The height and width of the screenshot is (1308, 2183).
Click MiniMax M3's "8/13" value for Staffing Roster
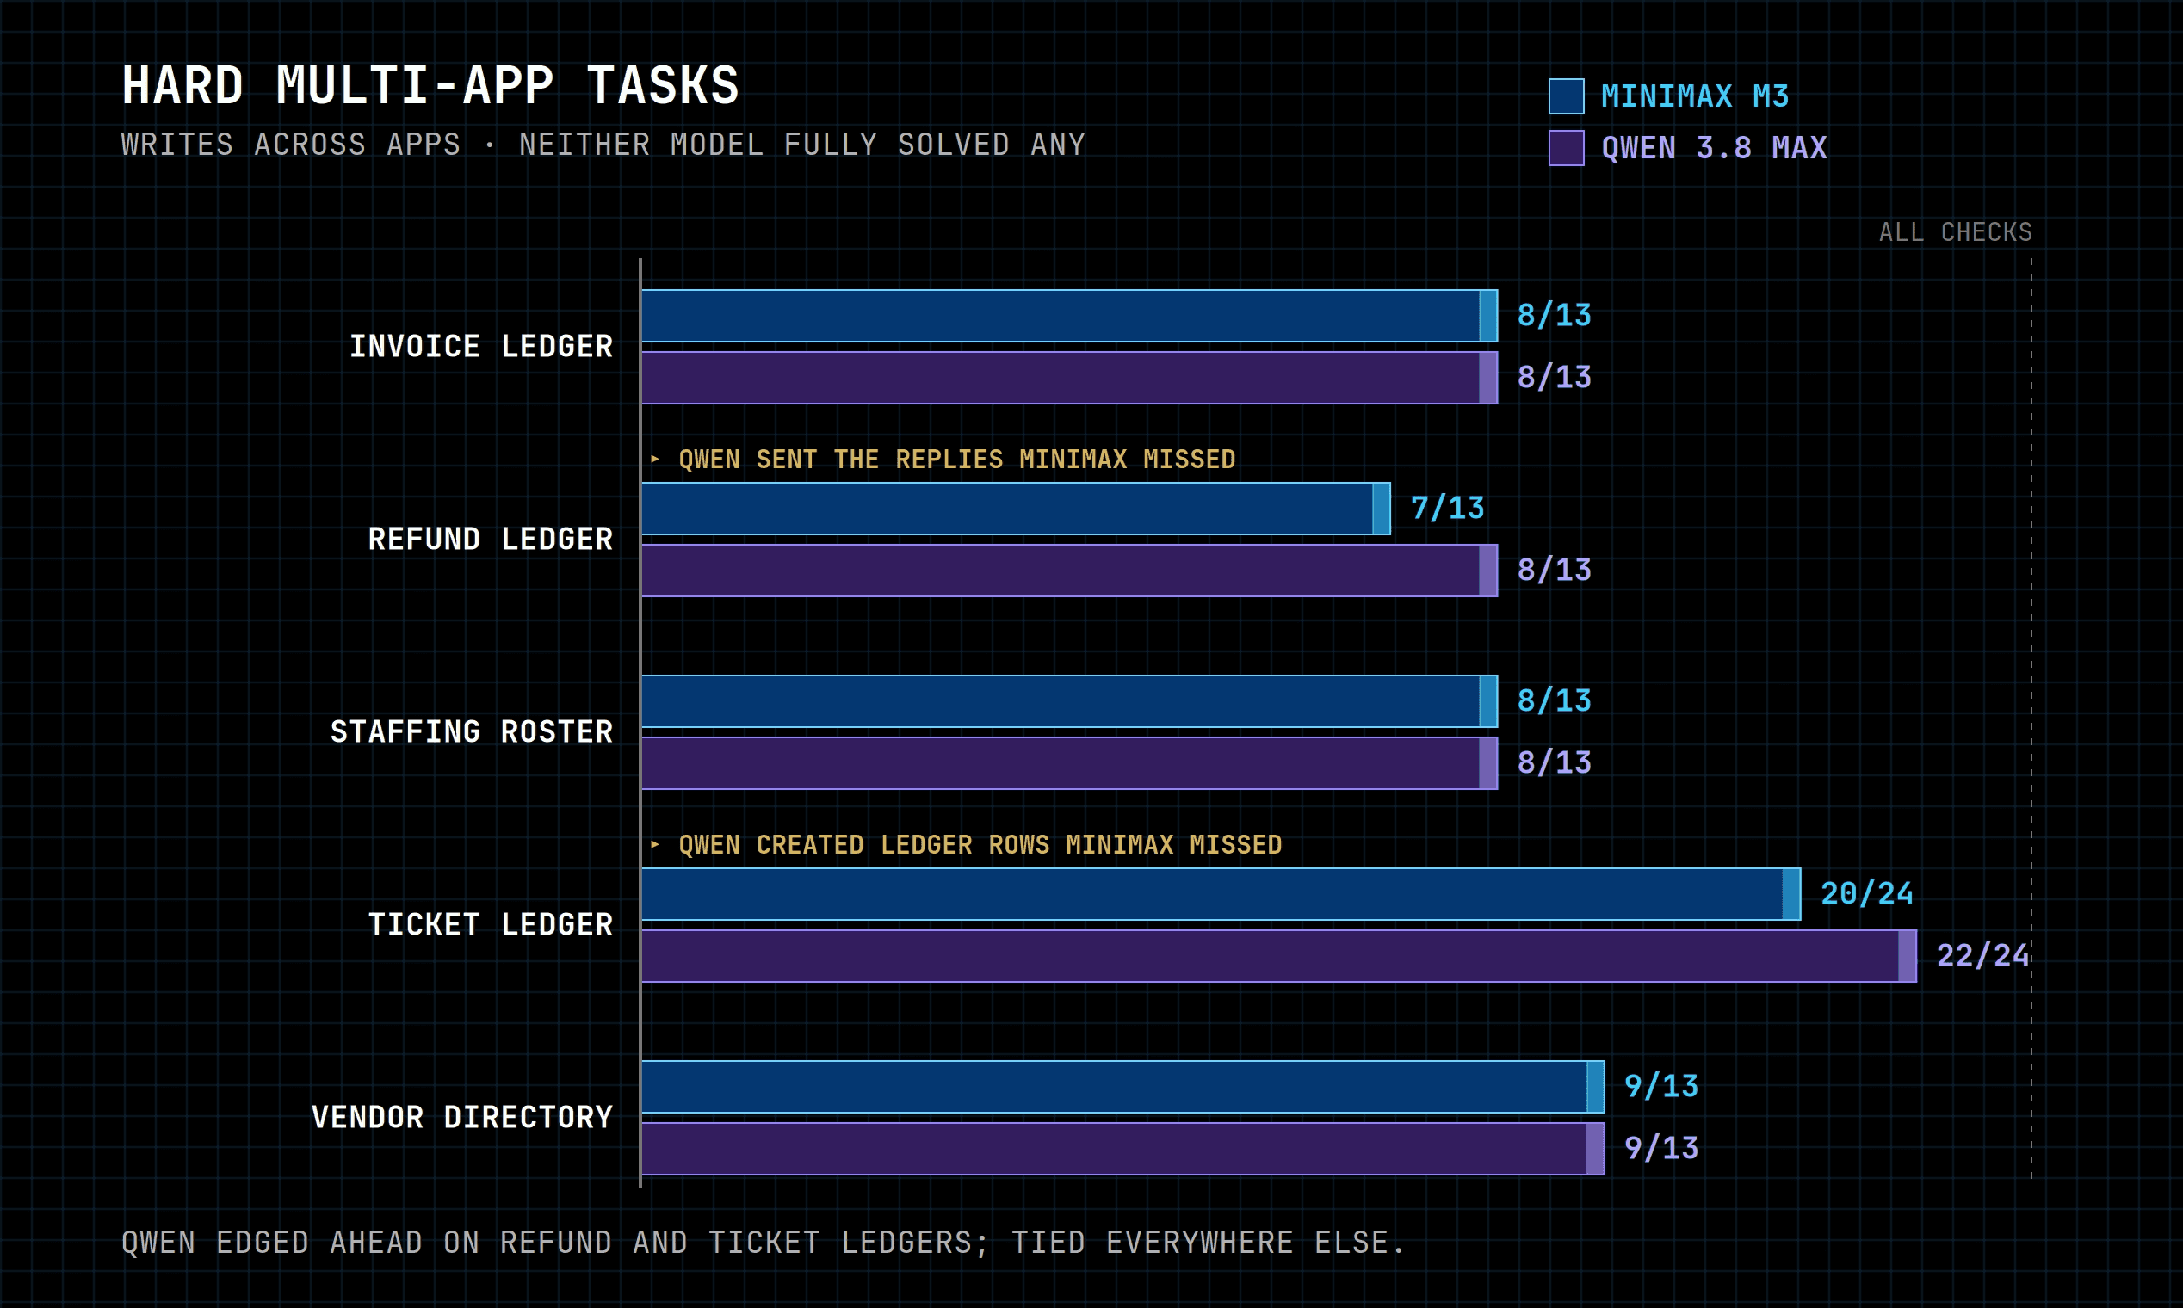click(1555, 701)
